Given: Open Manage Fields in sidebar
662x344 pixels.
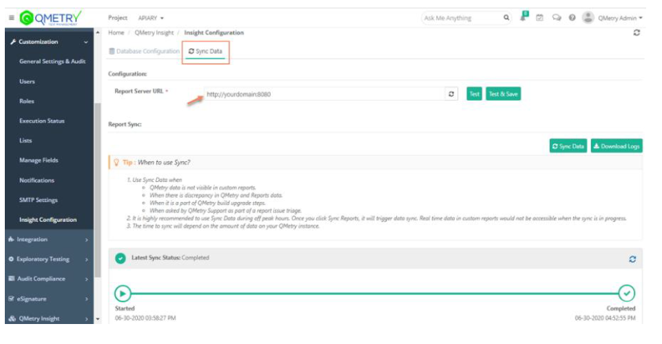Looking at the screenshot, I should [39, 160].
